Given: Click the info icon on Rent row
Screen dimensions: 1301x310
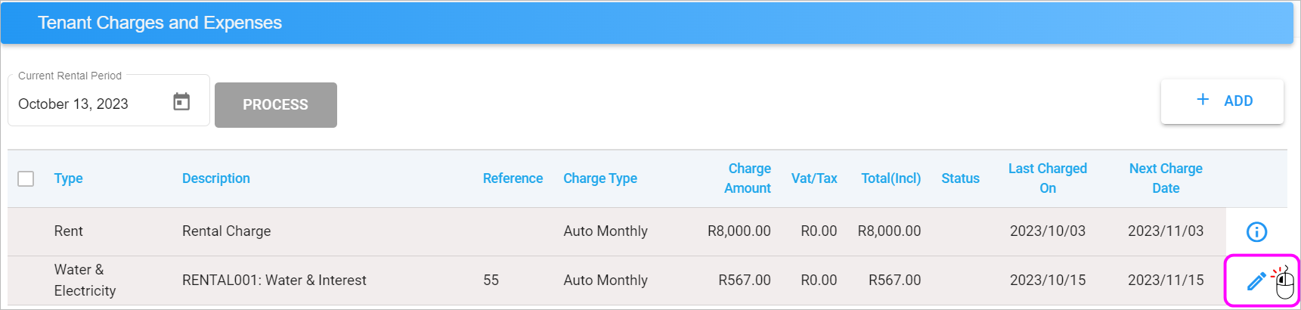Looking at the screenshot, I should click(x=1256, y=231).
